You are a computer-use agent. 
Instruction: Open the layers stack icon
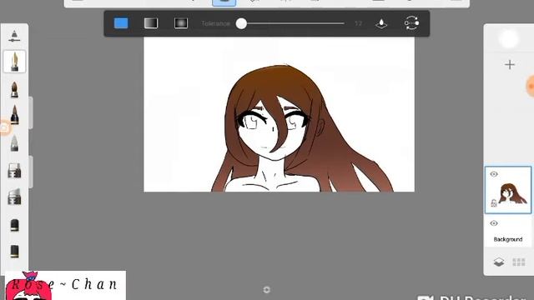point(499,262)
